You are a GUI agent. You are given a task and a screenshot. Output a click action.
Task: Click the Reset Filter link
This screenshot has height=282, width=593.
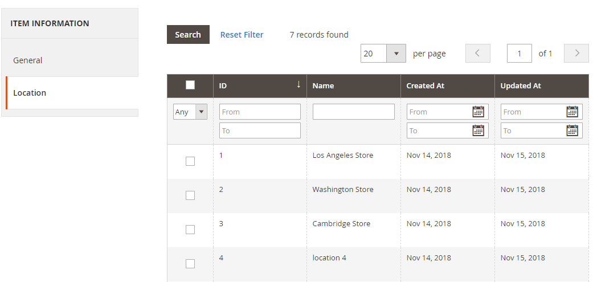[x=242, y=35]
